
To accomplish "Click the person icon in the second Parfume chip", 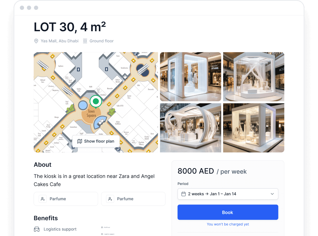I will [x=110, y=199].
